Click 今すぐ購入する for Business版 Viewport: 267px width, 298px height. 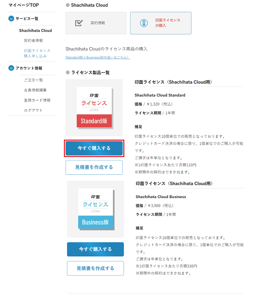[95, 249]
